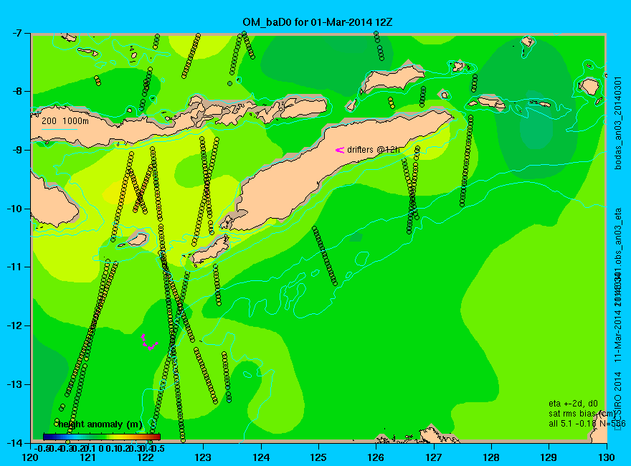Image resolution: width=631 pixels, height=466 pixels.
Task: Click longitude tick label 127
Action: (434, 457)
